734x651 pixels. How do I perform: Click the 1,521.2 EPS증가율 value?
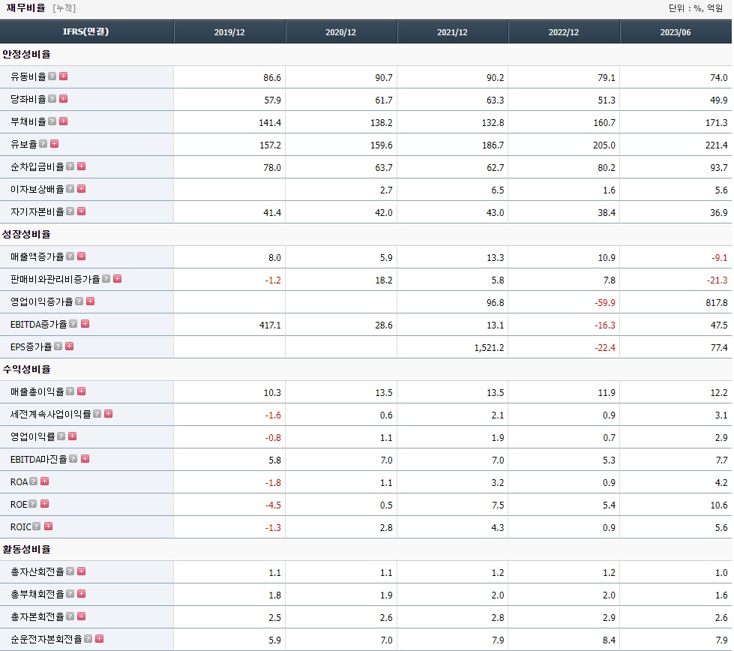pyautogui.click(x=489, y=348)
